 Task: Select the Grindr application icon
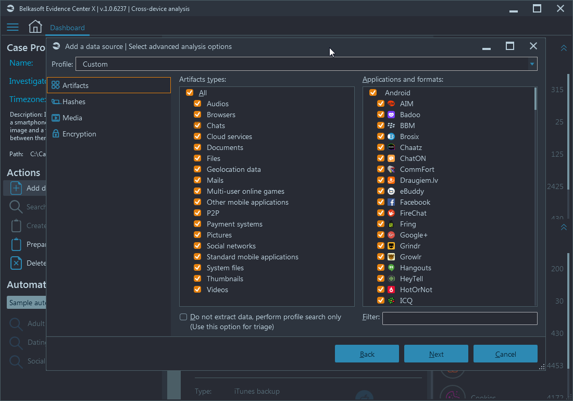point(391,246)
